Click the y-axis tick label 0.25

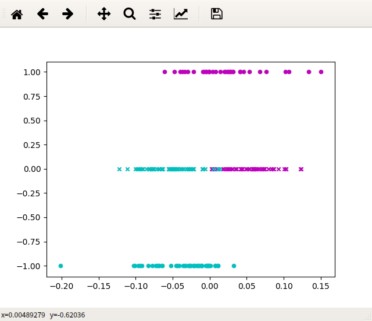(32, 145)
